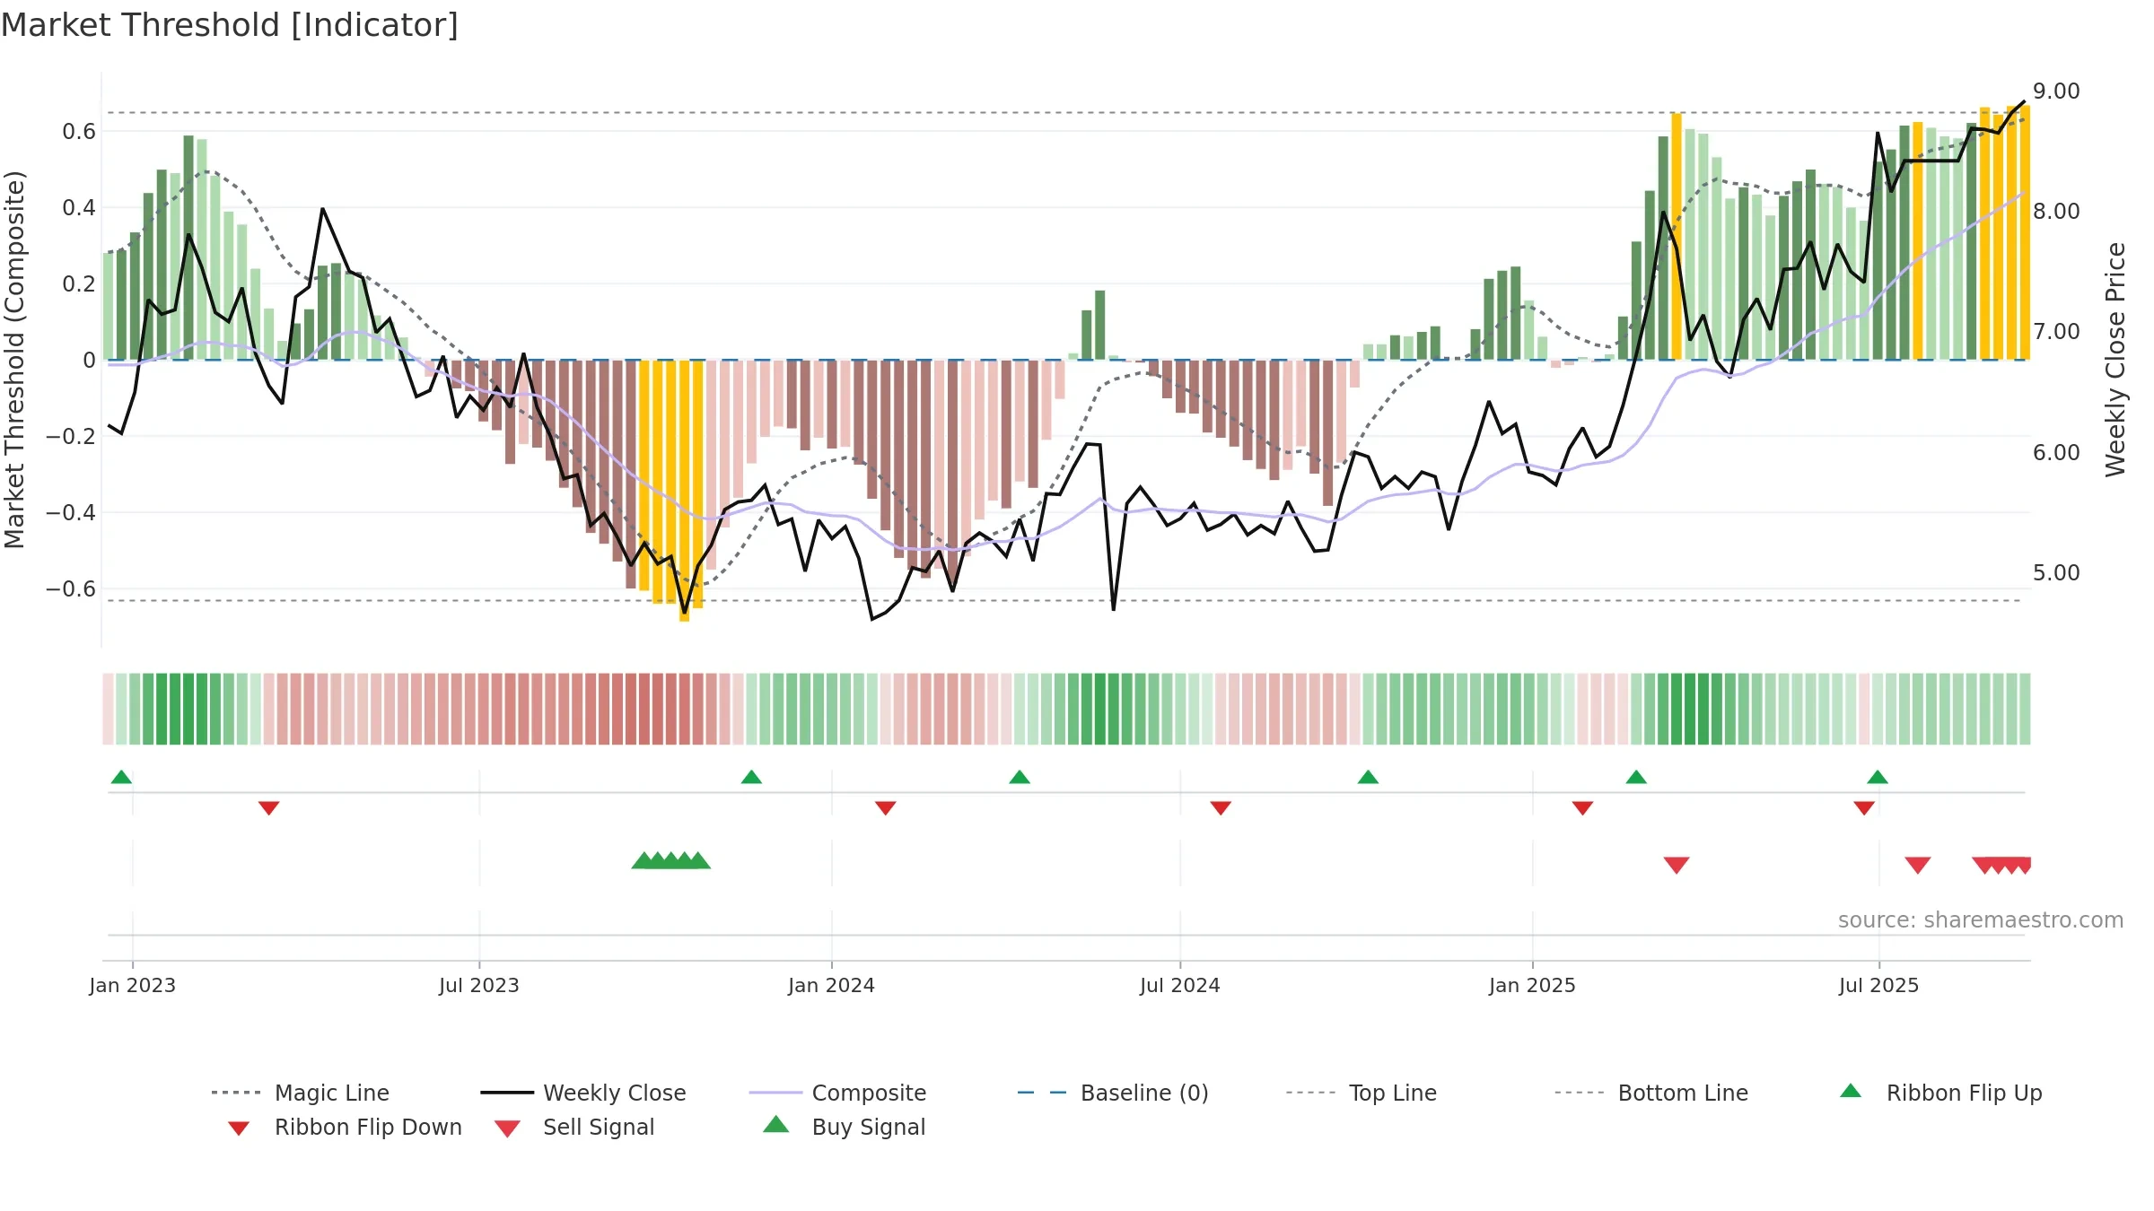
Task: Click the Jul 2024 x-axis label
Action: point(1180,985)
